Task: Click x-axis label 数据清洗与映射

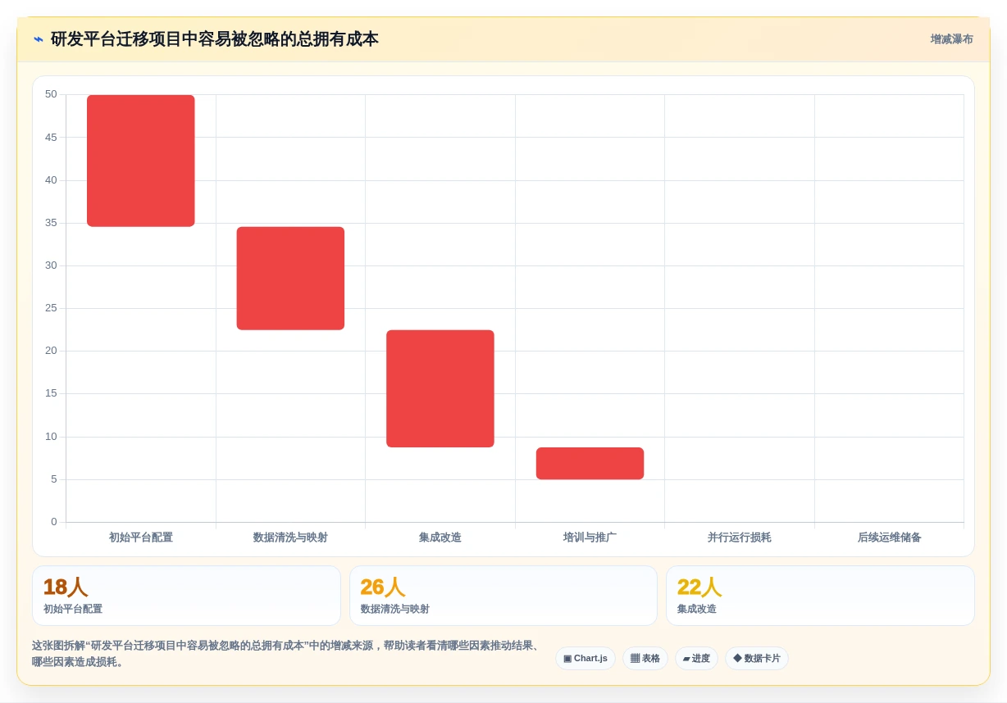Action: [290, 537]
